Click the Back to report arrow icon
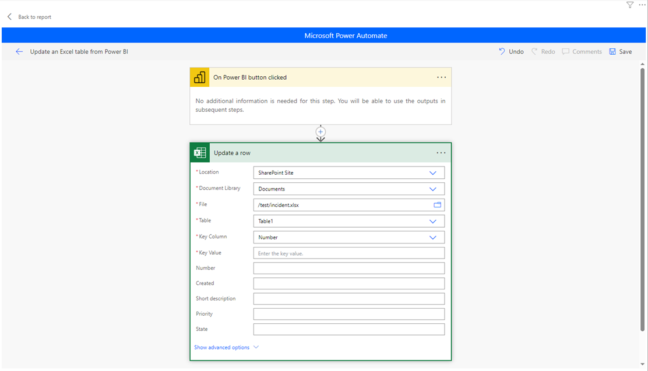 9,16
